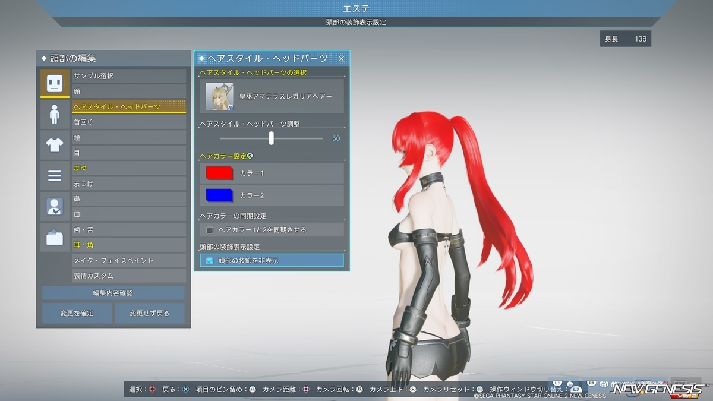Open 表情カスタム entry
Screen dimensions: 713x401
coord(129,276)
